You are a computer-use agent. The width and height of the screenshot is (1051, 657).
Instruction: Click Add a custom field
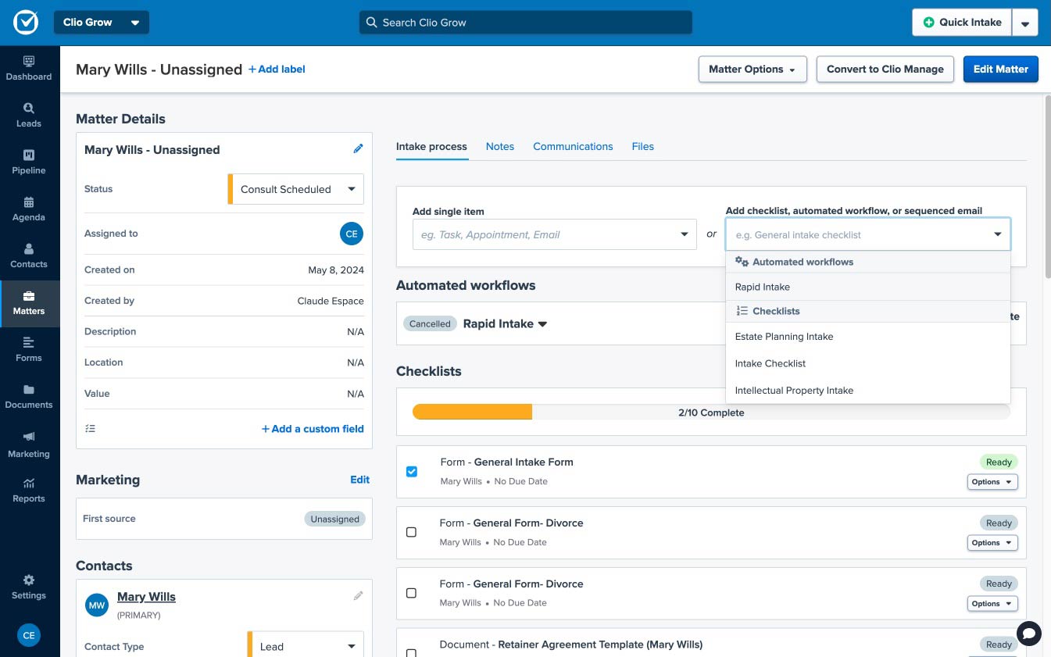312,428
